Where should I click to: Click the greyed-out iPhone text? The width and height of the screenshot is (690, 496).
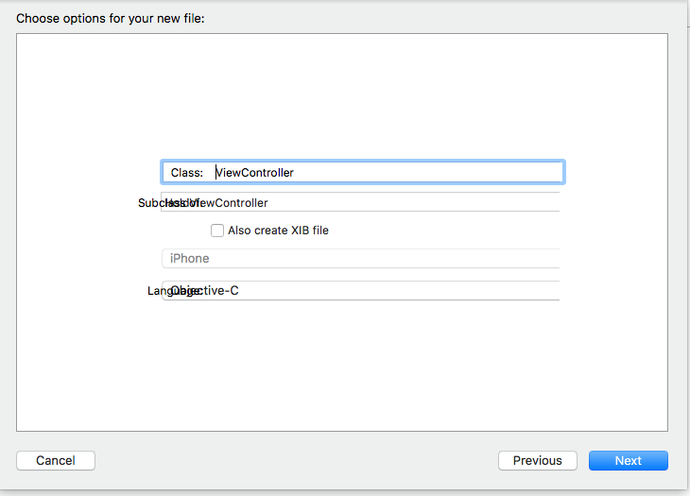click(189, 258)
